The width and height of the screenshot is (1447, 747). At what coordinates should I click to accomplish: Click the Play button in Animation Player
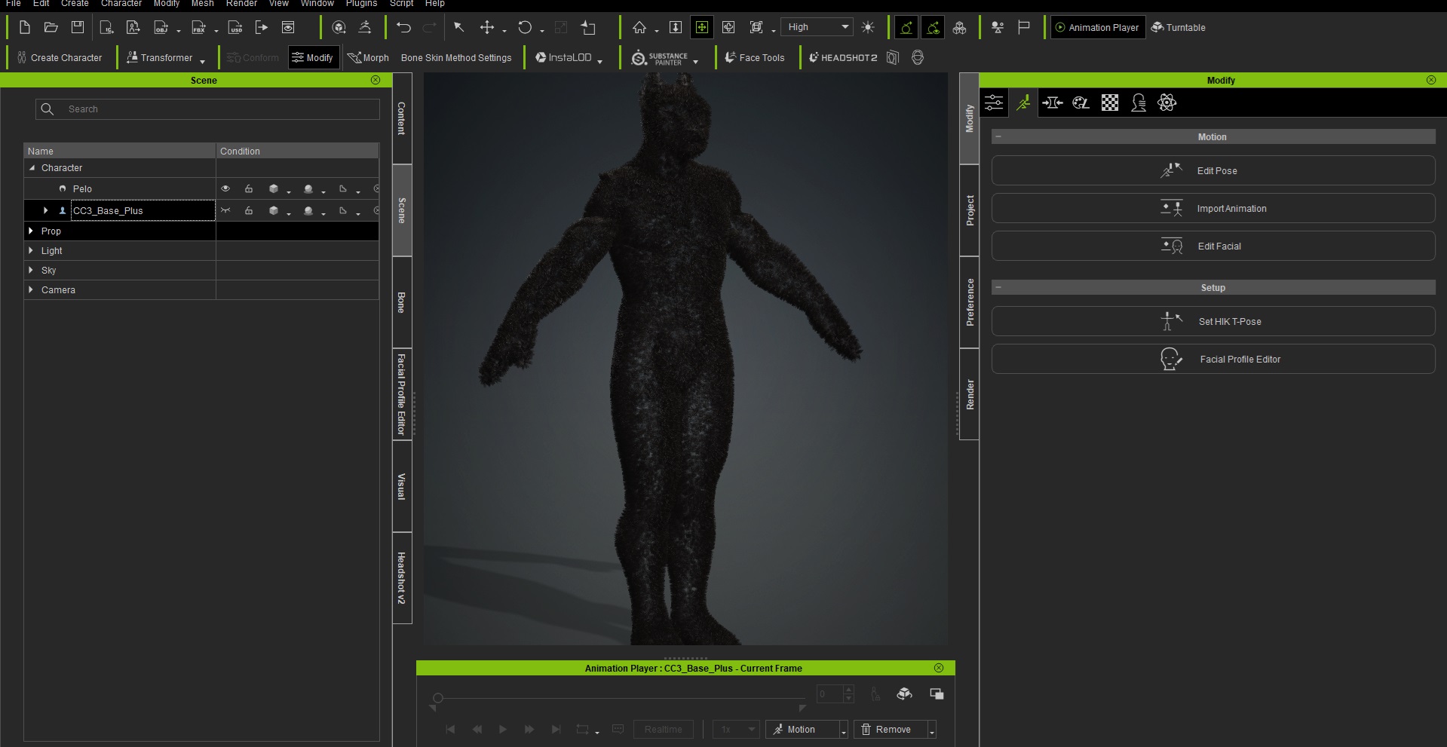point(503,730)
